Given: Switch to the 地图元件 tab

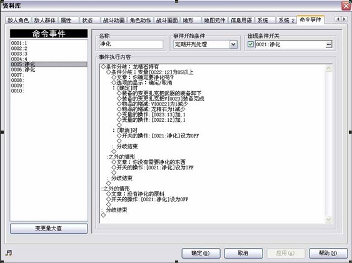Looking at the screenshot, I should (214, 21).
